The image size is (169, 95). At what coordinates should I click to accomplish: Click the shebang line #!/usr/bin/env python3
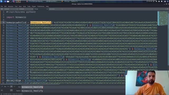21,12
